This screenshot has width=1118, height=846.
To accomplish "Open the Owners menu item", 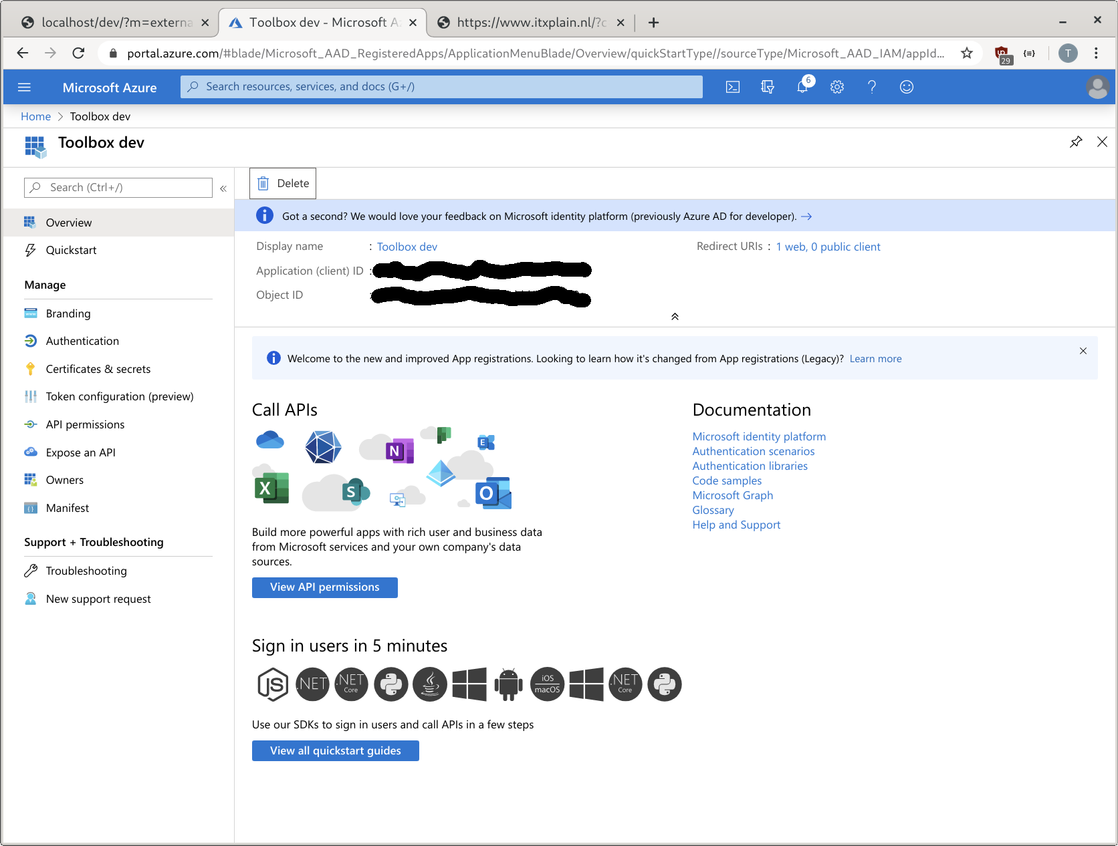I will (x=118, y=480).
